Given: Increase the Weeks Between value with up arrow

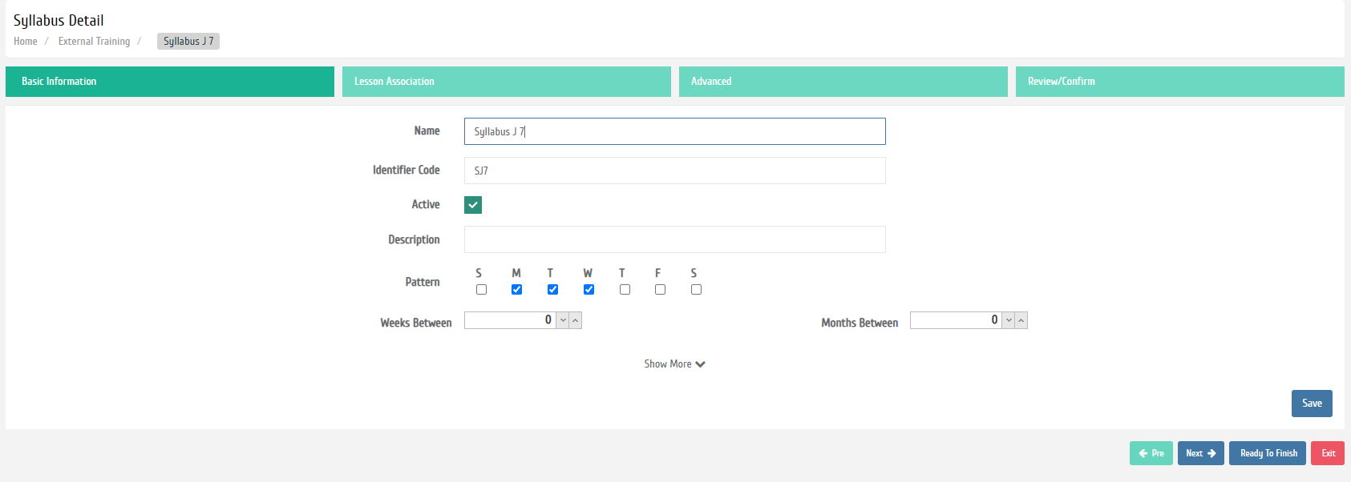Looking at the screenshot, I should (x=575, y=320).
